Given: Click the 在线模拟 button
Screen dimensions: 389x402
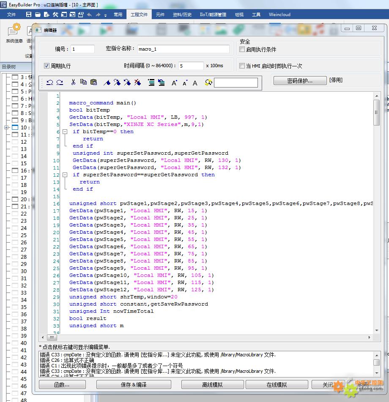Looking at the screenshot, I should click(277, 385).
